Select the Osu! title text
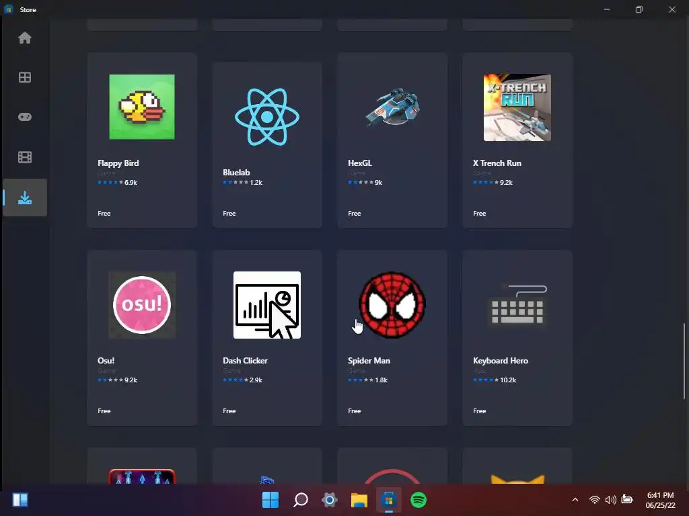 pos(106,361)
